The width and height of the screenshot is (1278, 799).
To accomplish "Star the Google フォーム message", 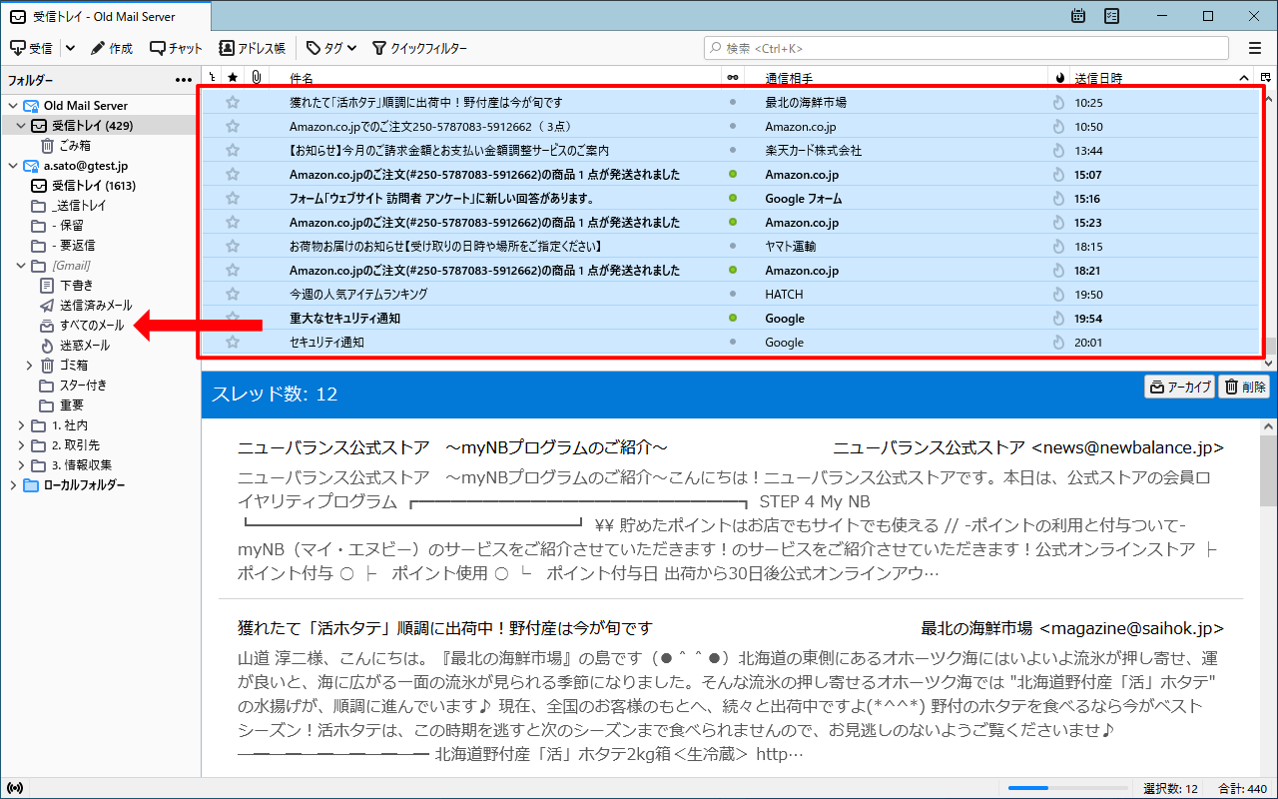I will tap(233, 198).
